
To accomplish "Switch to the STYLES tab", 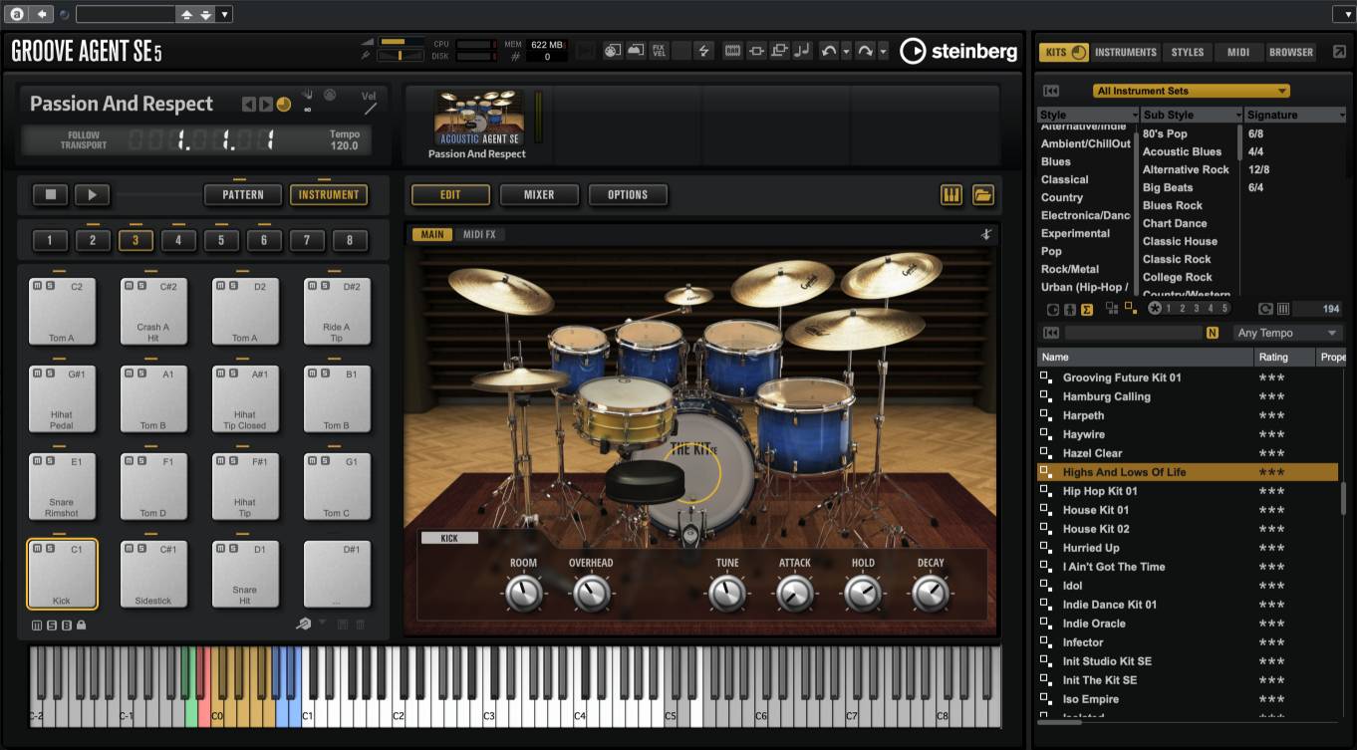I will point(1188,52).
